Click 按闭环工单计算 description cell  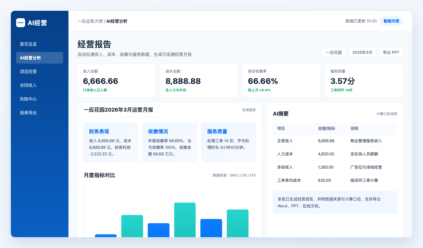[364, 180]
